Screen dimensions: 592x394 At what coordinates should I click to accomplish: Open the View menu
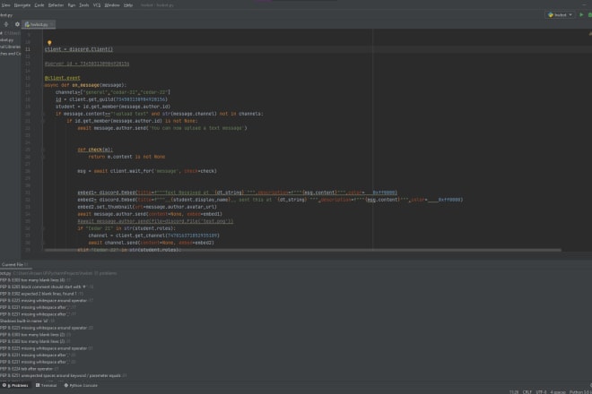[x=5, y=5]
